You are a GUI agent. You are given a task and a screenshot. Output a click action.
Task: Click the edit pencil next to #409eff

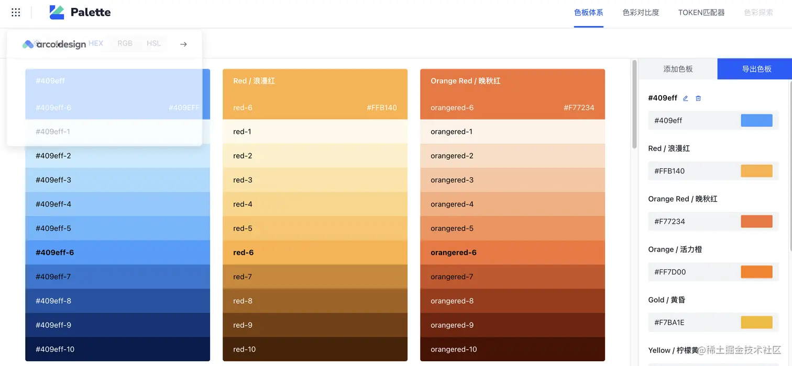pos(685,98)
